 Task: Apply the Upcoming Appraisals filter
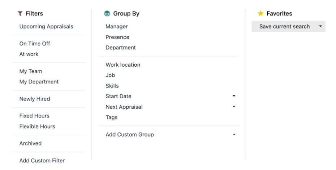[x=46, y=27]
